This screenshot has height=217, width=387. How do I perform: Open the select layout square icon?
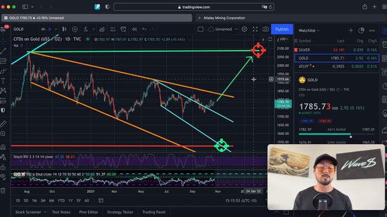[x=200, y=30]
